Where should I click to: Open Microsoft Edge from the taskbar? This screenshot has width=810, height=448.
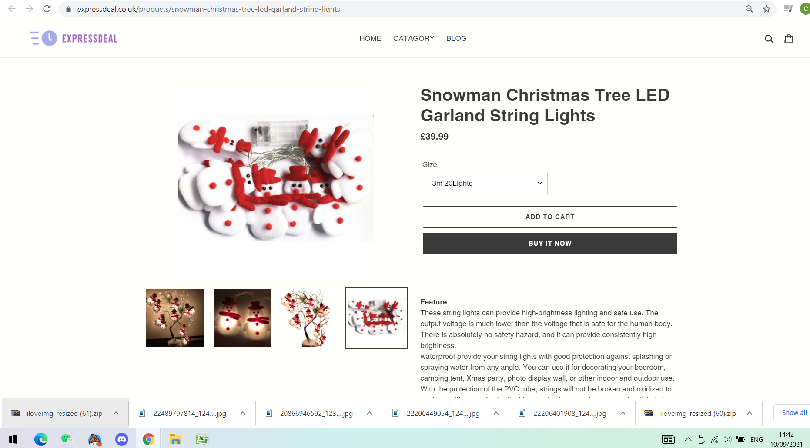41,439
